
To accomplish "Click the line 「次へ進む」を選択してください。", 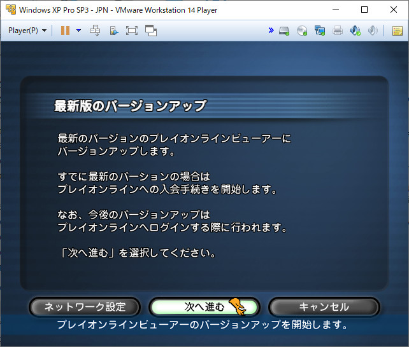I will (x=138, y=252).
